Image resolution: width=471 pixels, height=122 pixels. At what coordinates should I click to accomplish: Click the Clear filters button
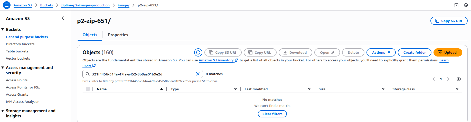(x=272, y=114)
